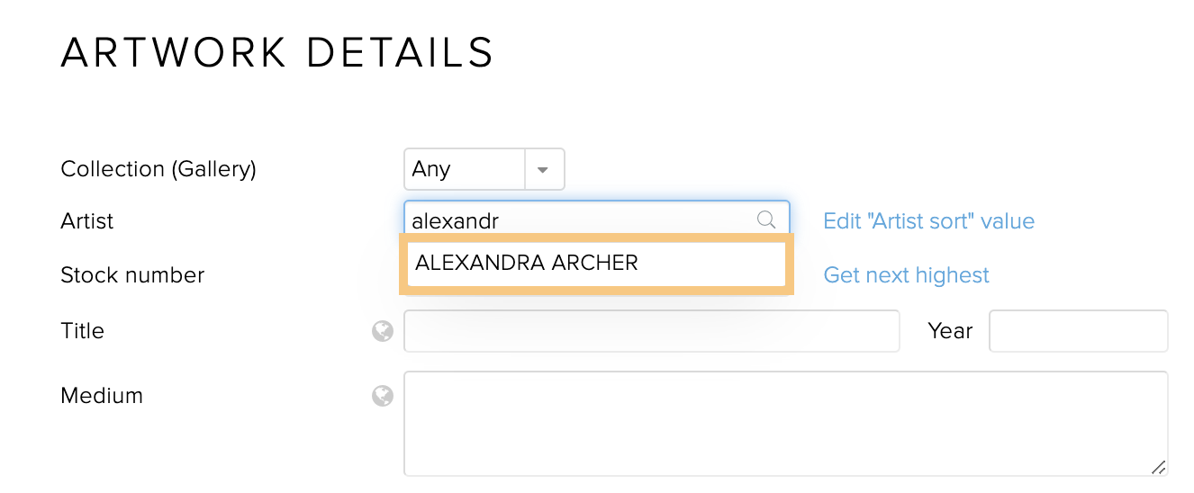Screen dimensions: 1194x493
Task: Click the globe icon beside Medium
Action: point(383,396)
